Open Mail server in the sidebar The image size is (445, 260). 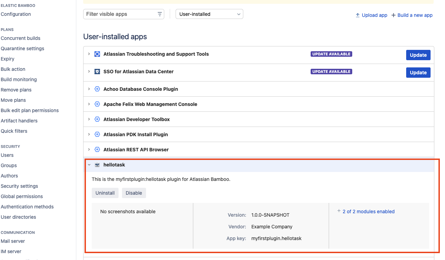pos(13,241)
